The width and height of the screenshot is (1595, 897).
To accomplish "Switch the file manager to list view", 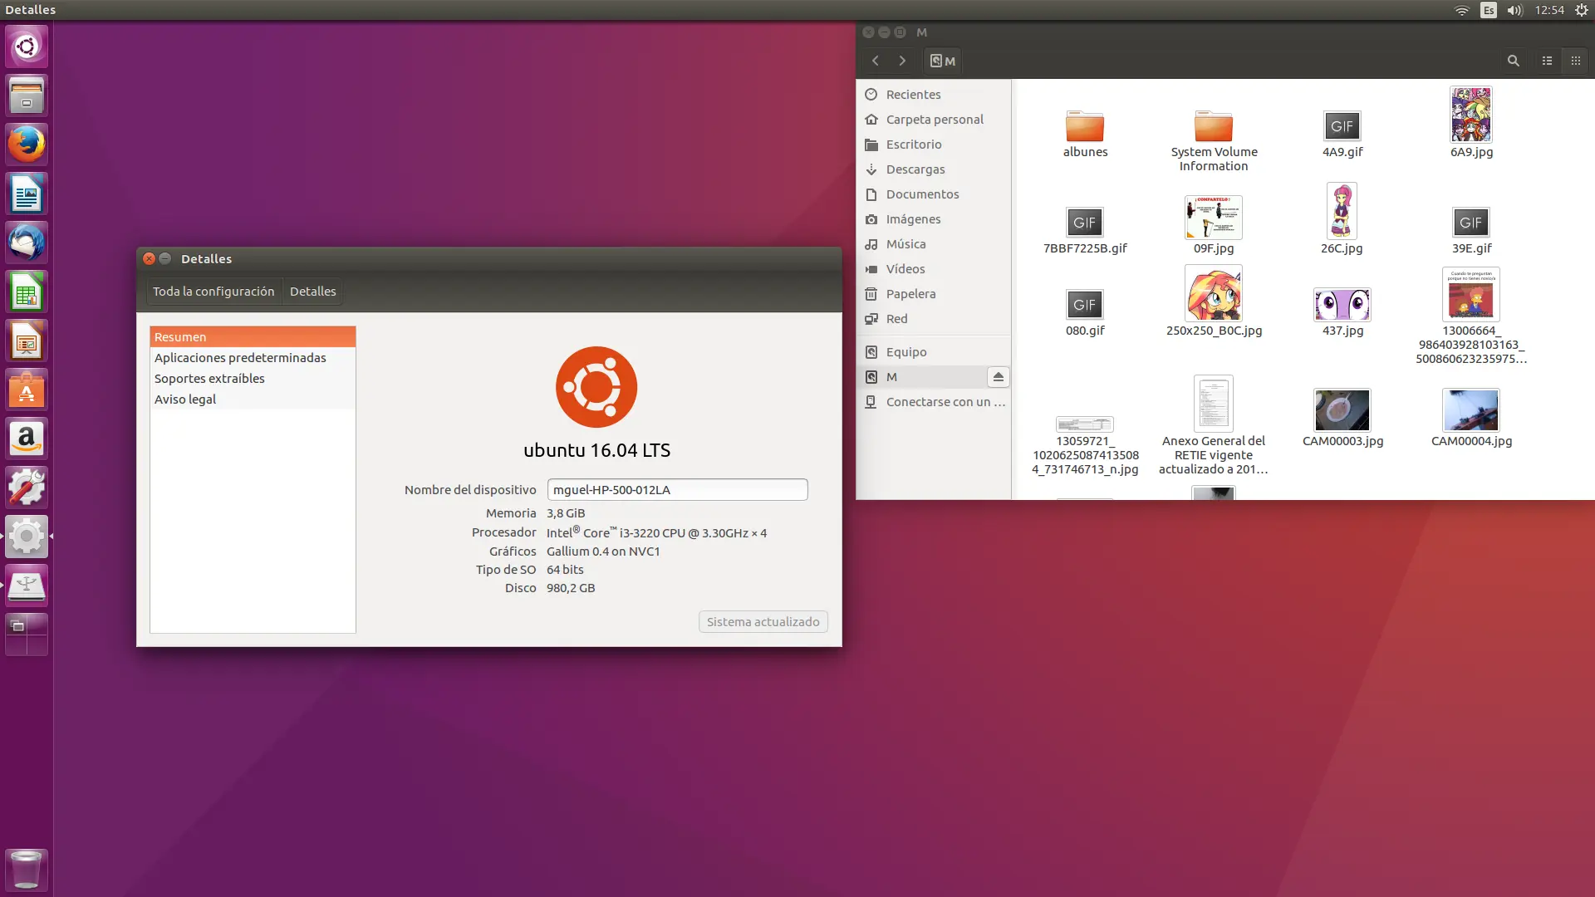I will click(1546, 60).
